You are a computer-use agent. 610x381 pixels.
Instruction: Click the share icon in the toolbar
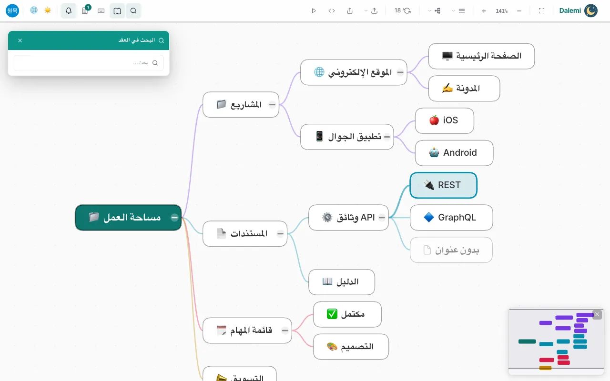pos(350,10)
